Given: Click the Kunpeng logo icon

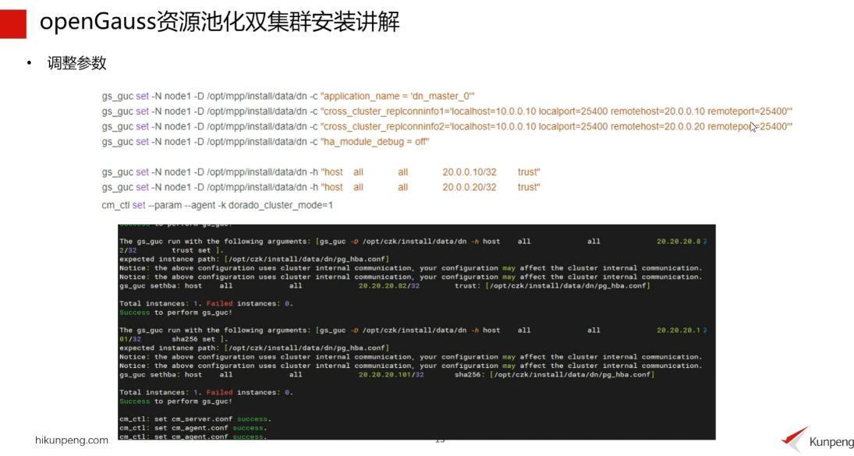Looking at the screenshot, I should 795,438.
